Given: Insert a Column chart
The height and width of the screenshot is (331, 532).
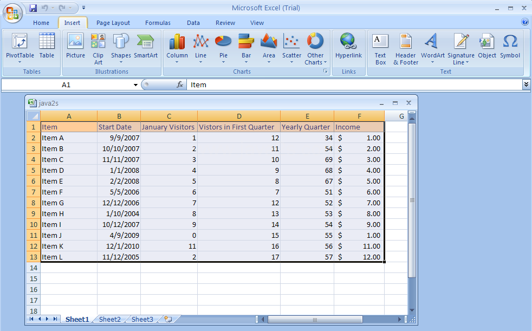Looking at the screenshot, I should 177,48.
